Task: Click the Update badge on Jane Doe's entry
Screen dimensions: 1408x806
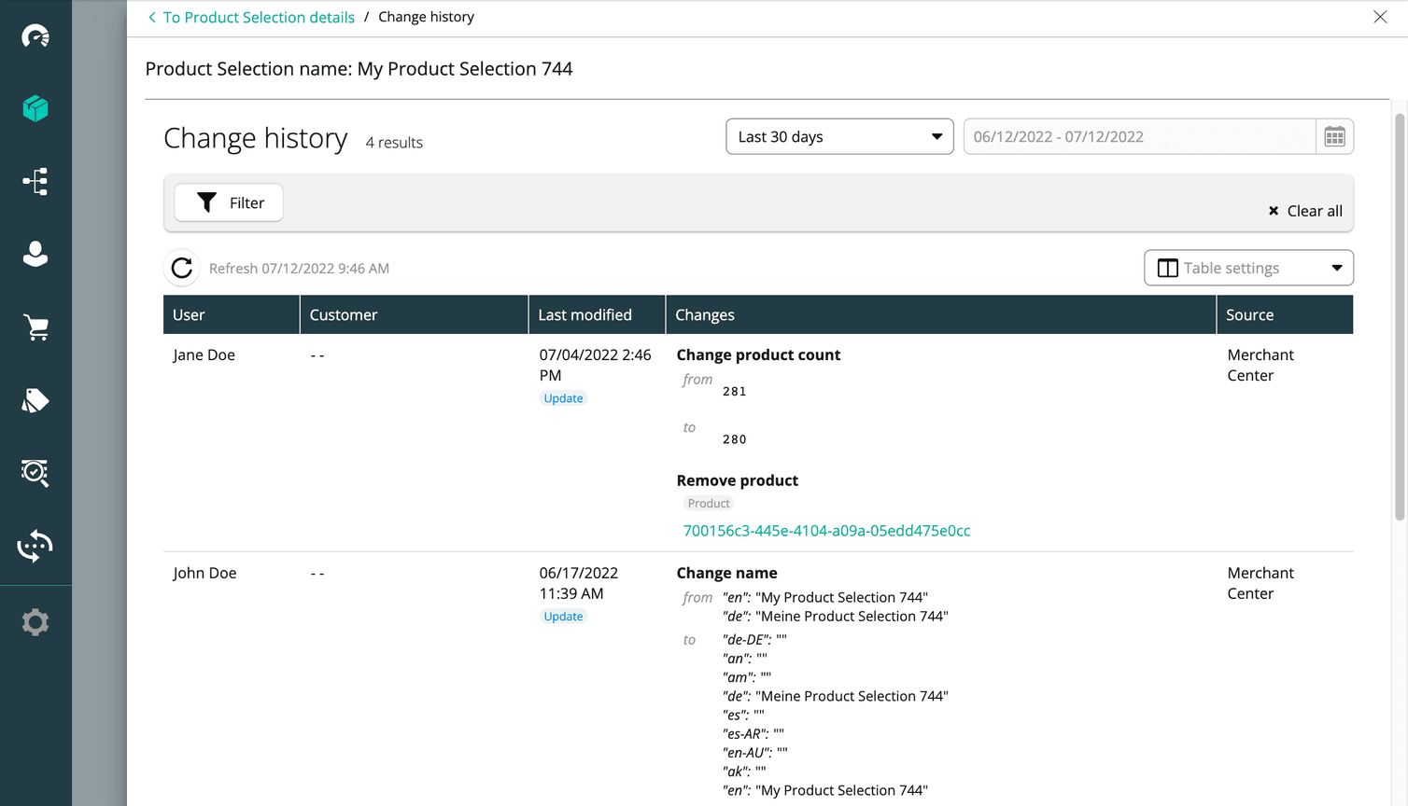Action: [x=563, y=397]
